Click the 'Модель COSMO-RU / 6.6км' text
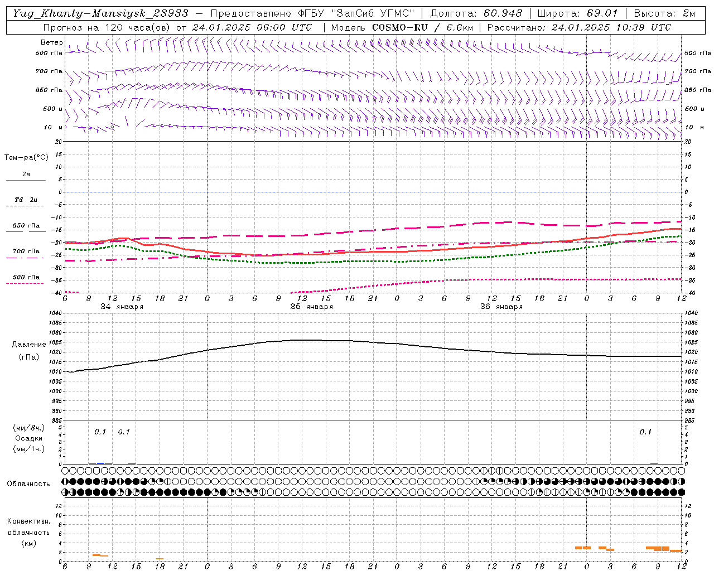This screenshot has height=571, width=714. (x=402, y=27)
